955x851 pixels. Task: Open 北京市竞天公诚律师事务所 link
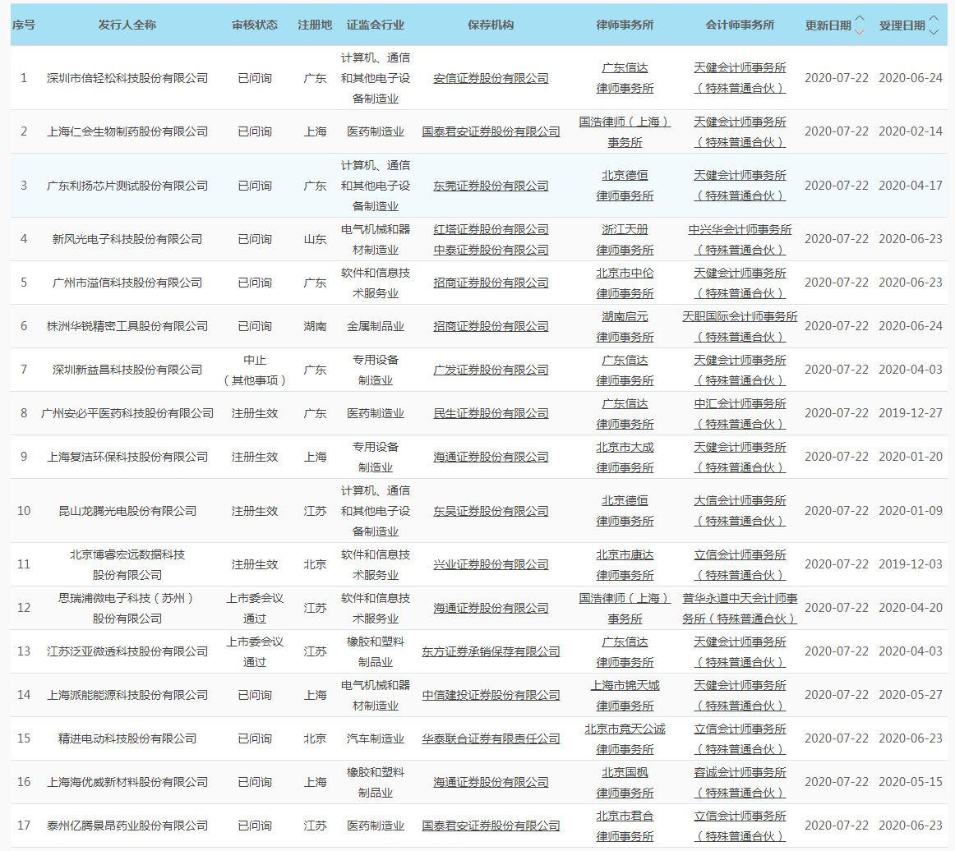pyautogui.click(x=625, y=739)
